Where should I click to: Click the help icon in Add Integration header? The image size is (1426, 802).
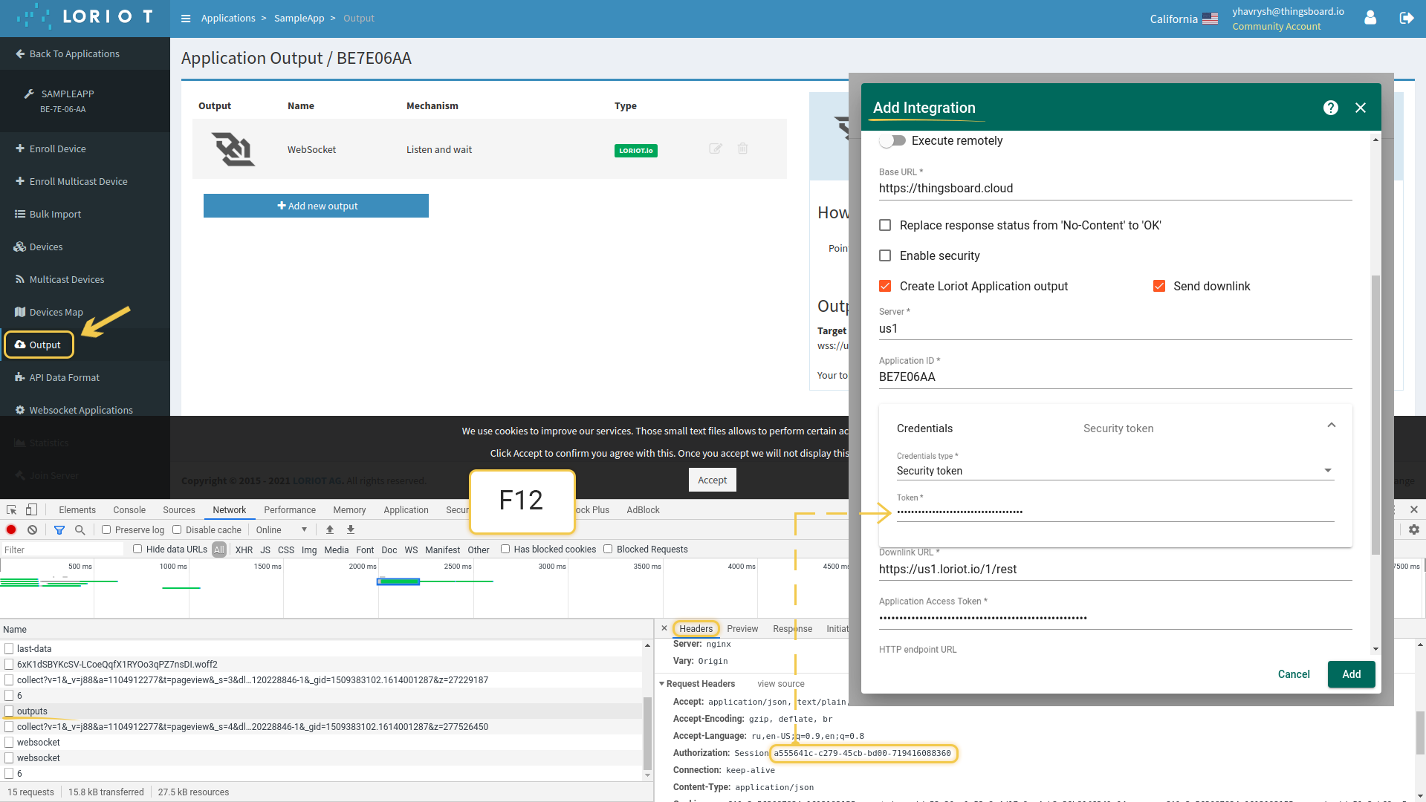pos(1330,108)
